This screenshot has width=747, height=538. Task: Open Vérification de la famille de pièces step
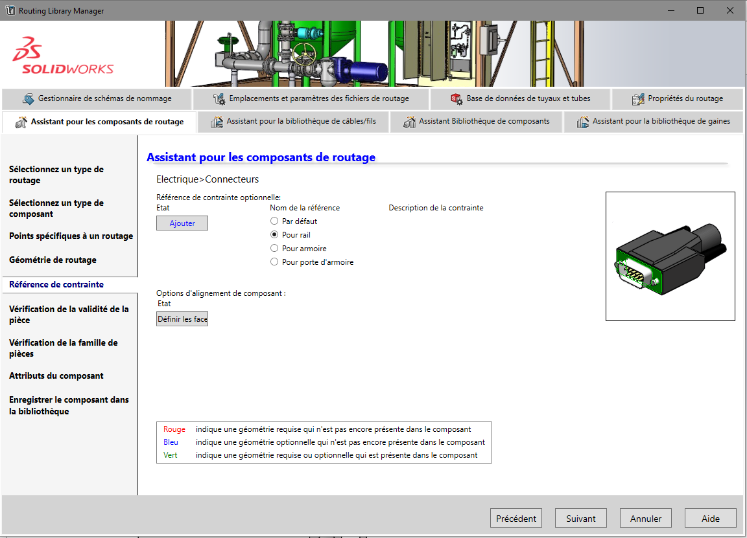[64, 348]
